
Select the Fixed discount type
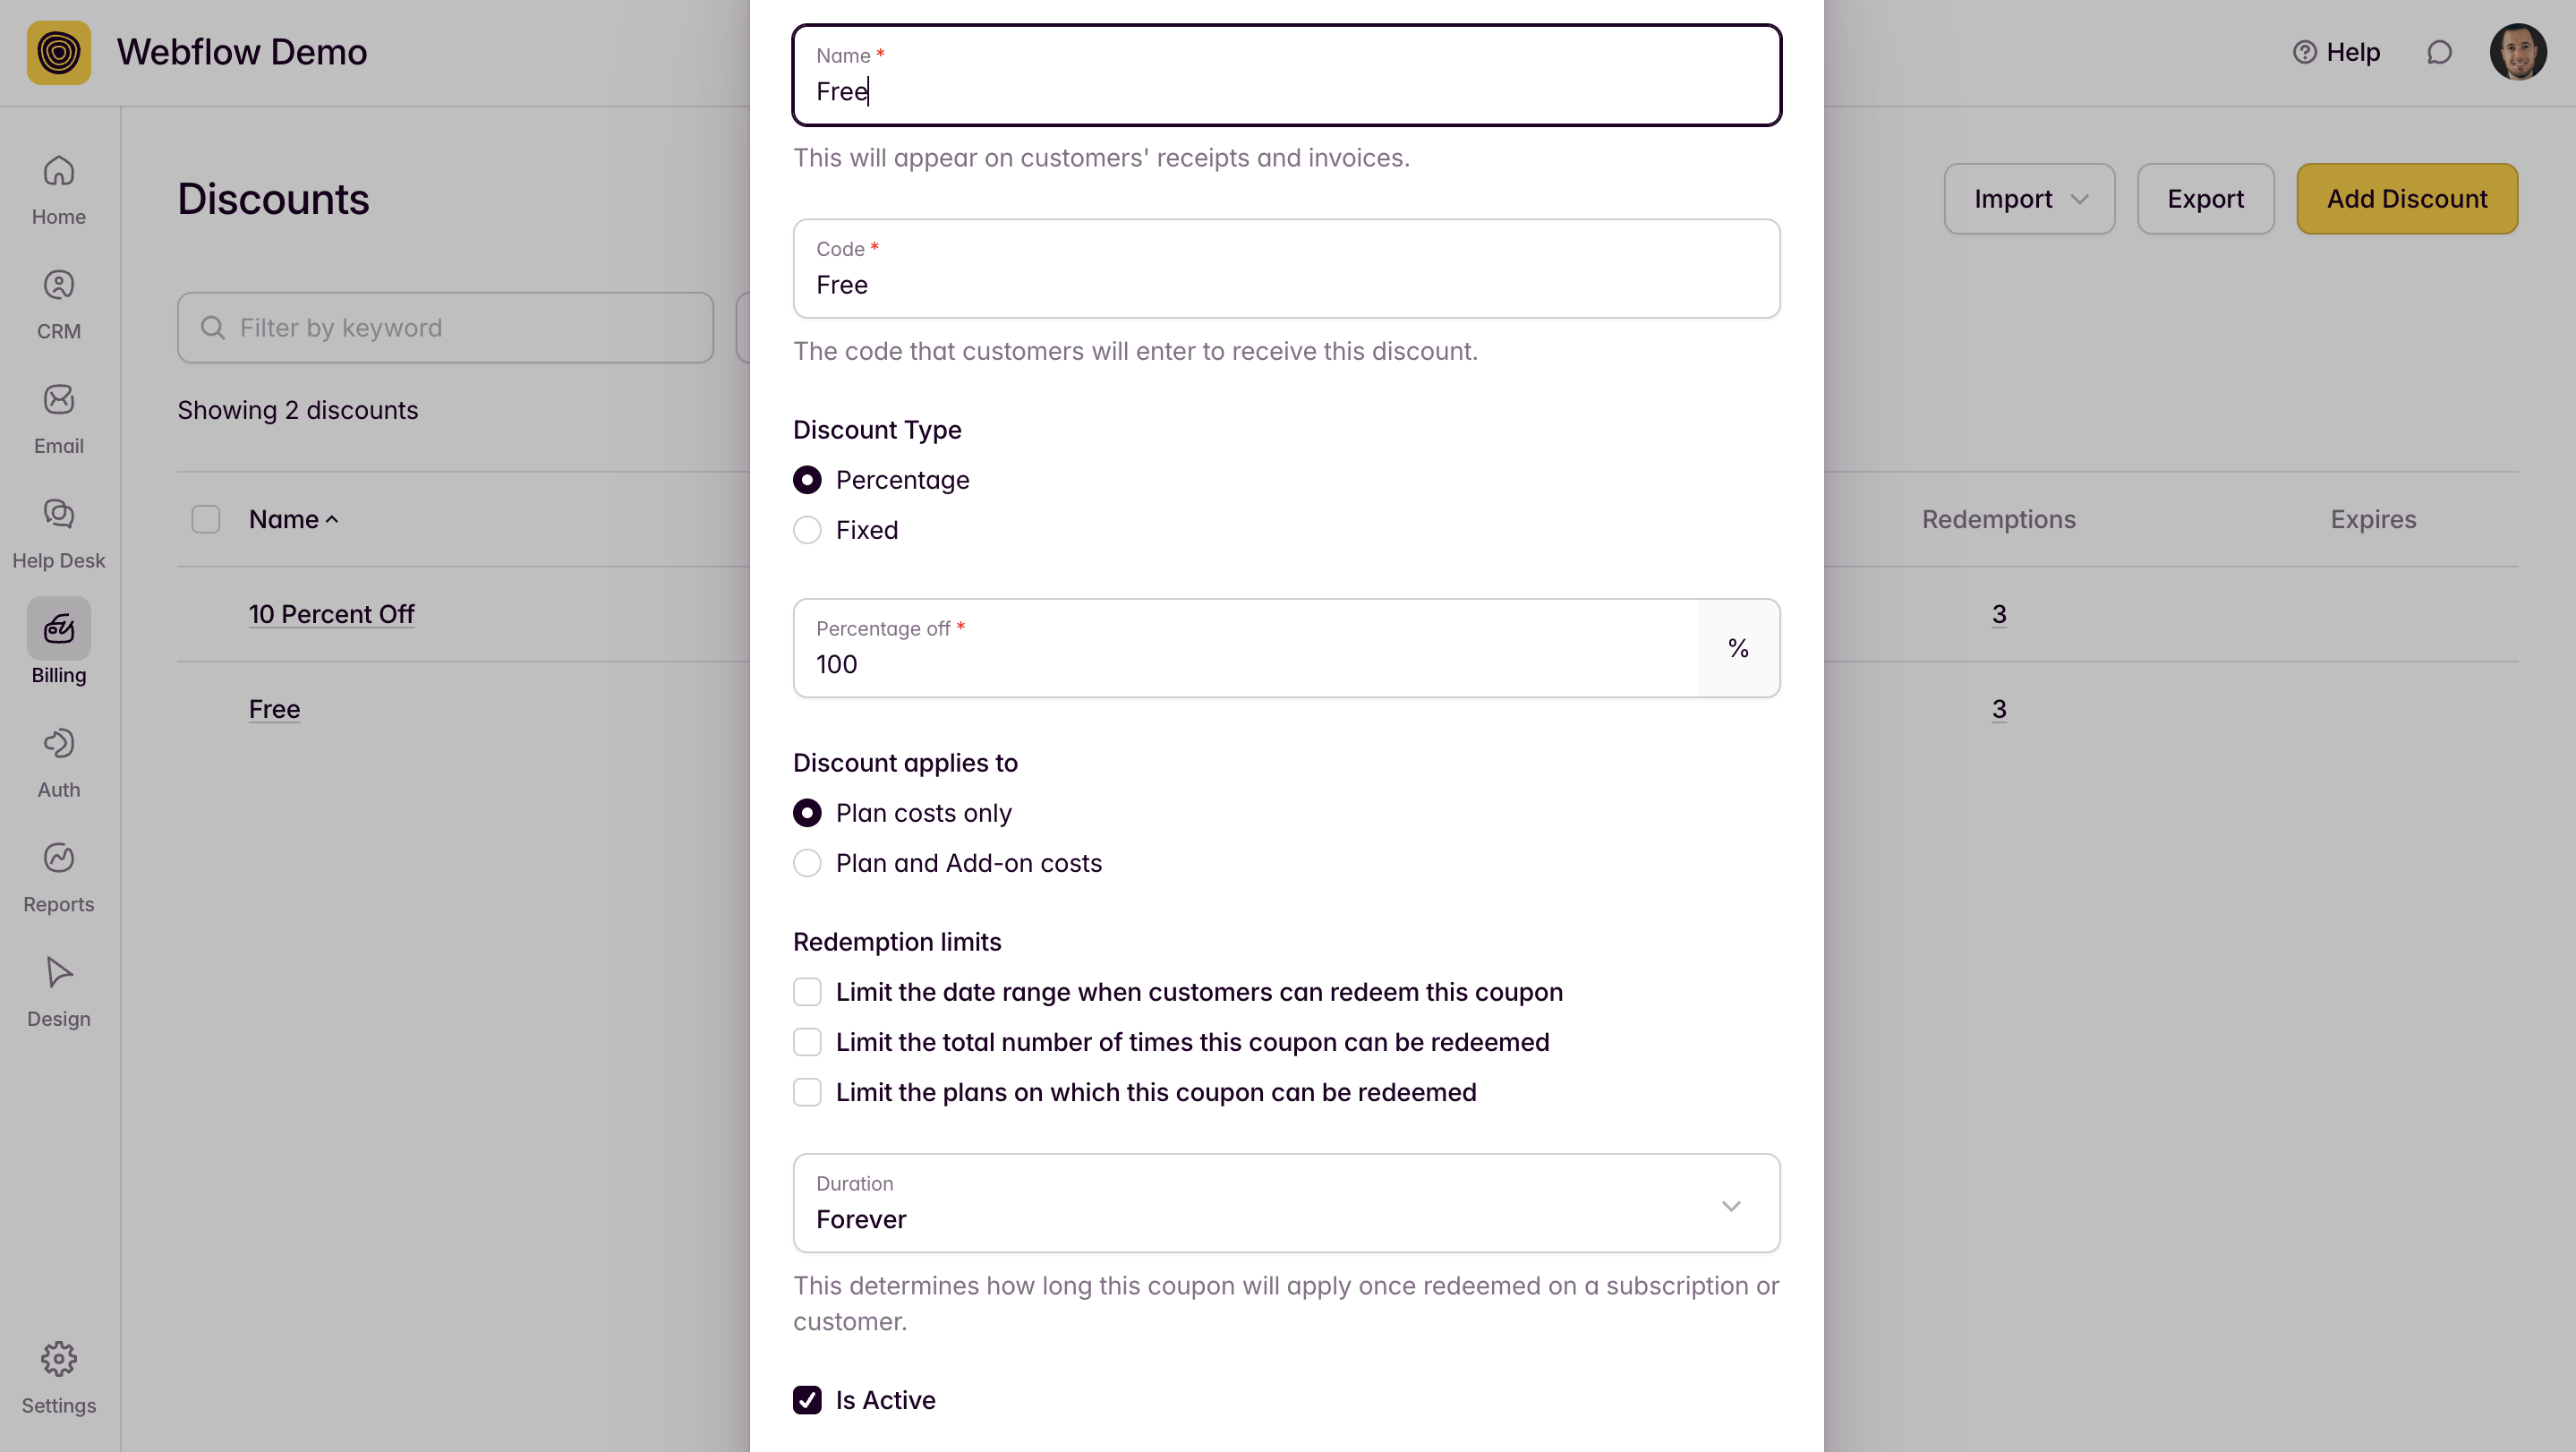point(807,530)
